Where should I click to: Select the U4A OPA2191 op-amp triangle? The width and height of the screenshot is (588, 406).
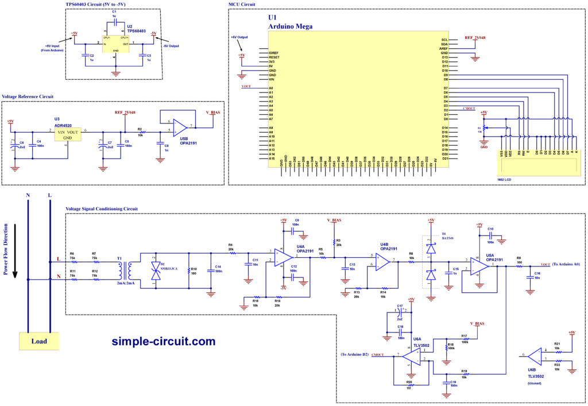(284, 257)
